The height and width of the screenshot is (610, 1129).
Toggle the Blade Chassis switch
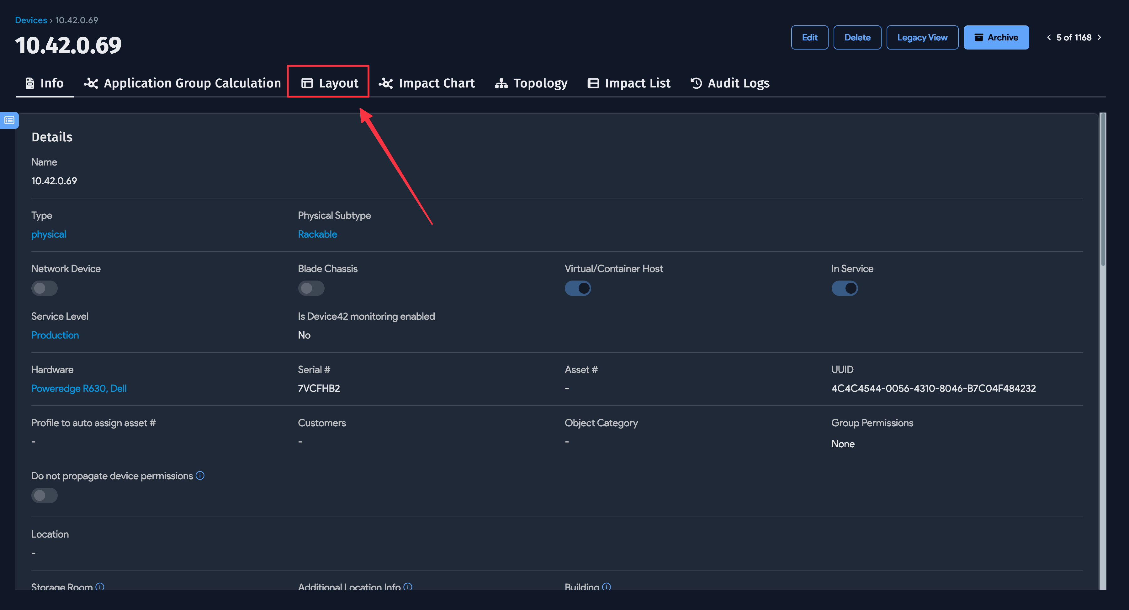point(311,288)
